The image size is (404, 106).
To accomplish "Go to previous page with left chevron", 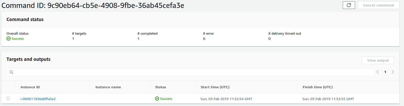I will pos(377,72).
